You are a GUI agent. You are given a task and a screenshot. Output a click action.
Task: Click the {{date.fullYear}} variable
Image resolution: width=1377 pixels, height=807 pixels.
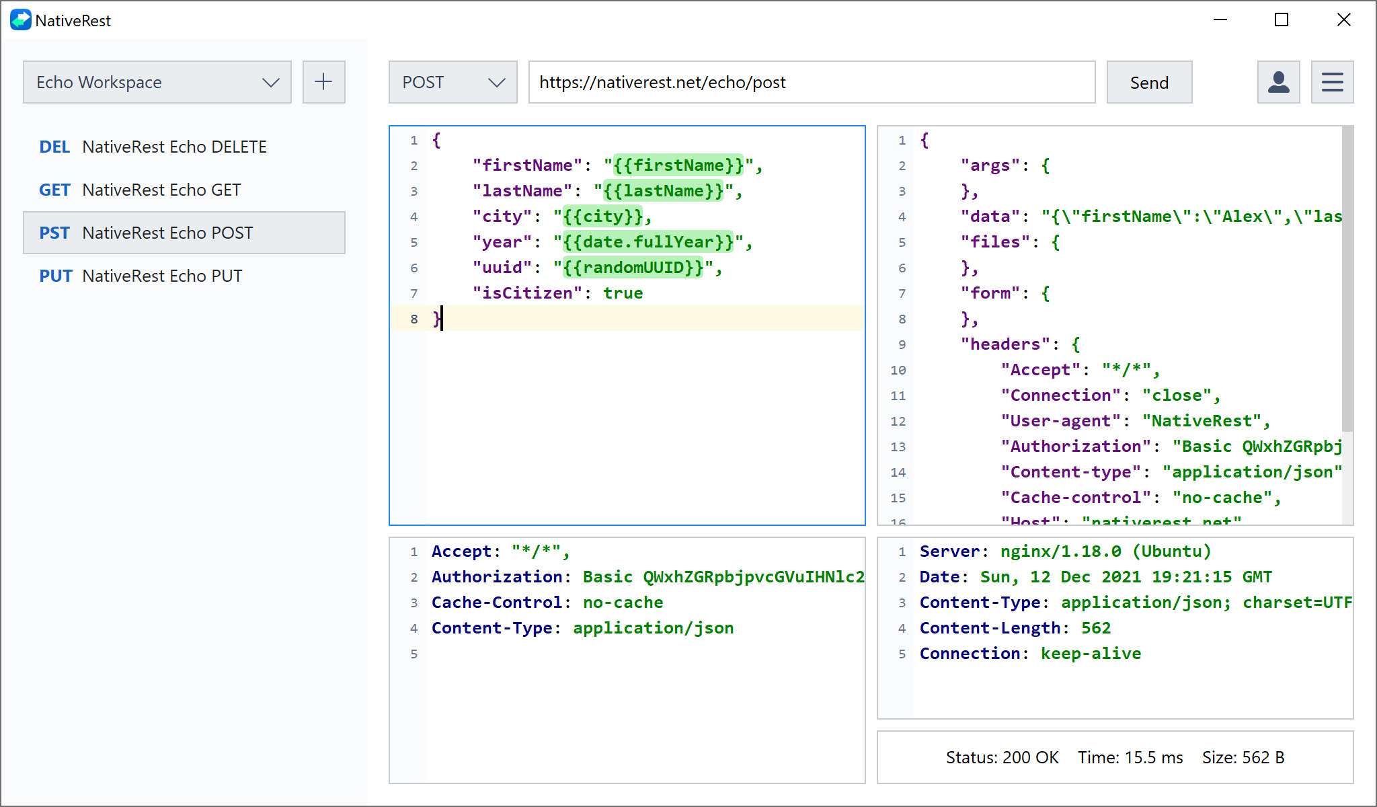tap(648, 242)
